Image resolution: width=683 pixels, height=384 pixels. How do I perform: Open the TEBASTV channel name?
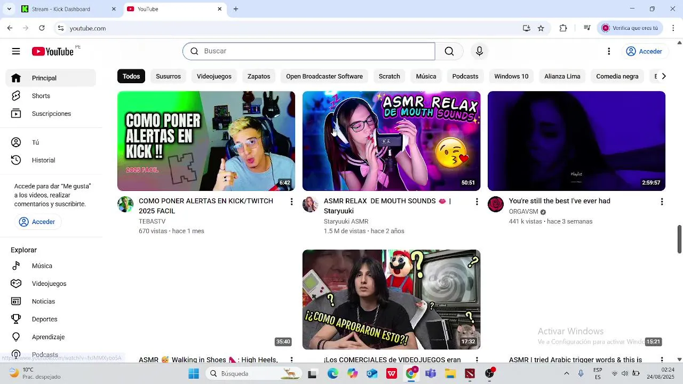point(152,221)
